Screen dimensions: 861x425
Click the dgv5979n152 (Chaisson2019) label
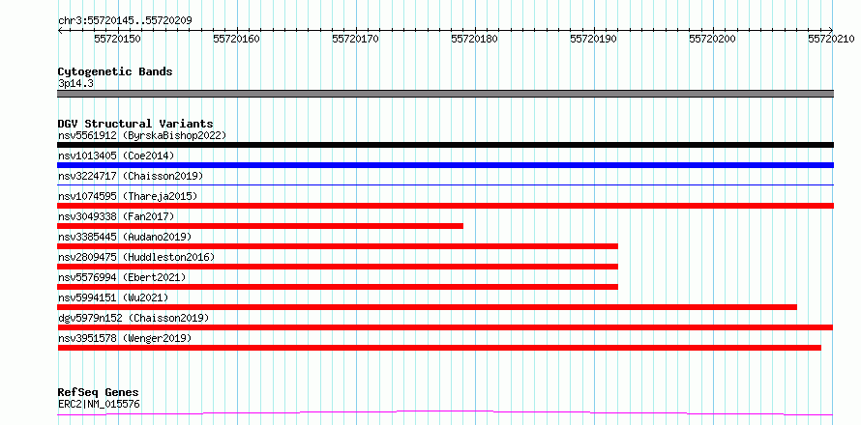(134, 318)
